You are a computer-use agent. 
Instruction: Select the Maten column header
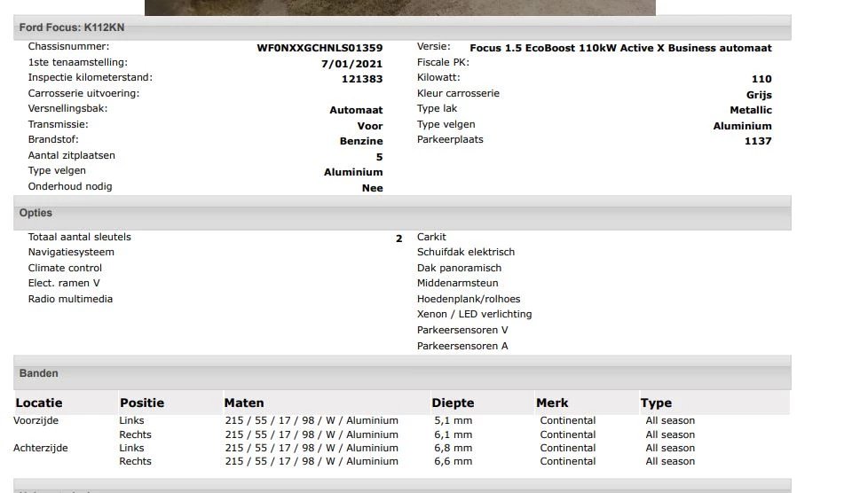pyautogui.click(x=244, y=403)
